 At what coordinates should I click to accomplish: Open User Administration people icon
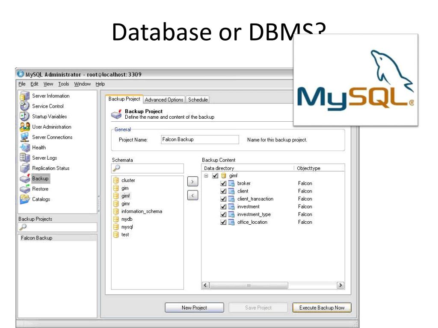tap(25, 127)
